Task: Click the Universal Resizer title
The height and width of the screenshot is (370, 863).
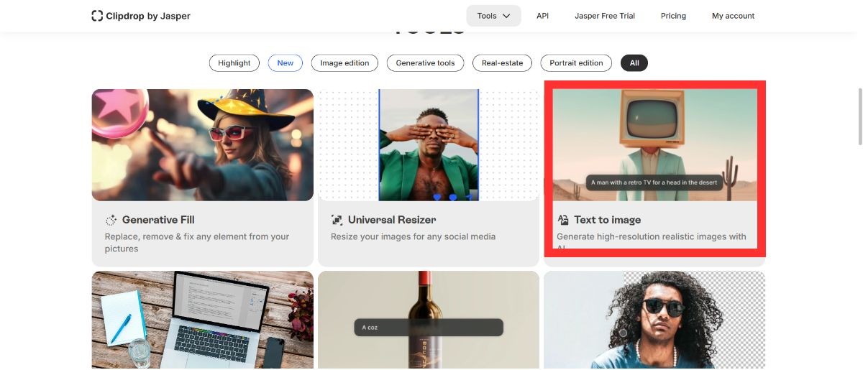Action: (x=392, y=220)
